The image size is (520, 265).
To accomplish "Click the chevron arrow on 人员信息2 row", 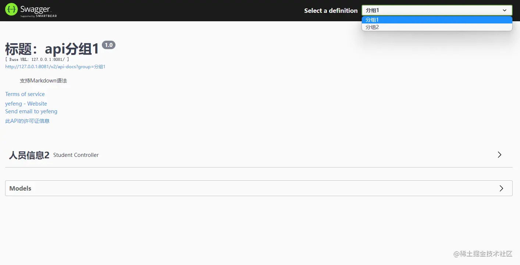I will [x=499, y=155].
